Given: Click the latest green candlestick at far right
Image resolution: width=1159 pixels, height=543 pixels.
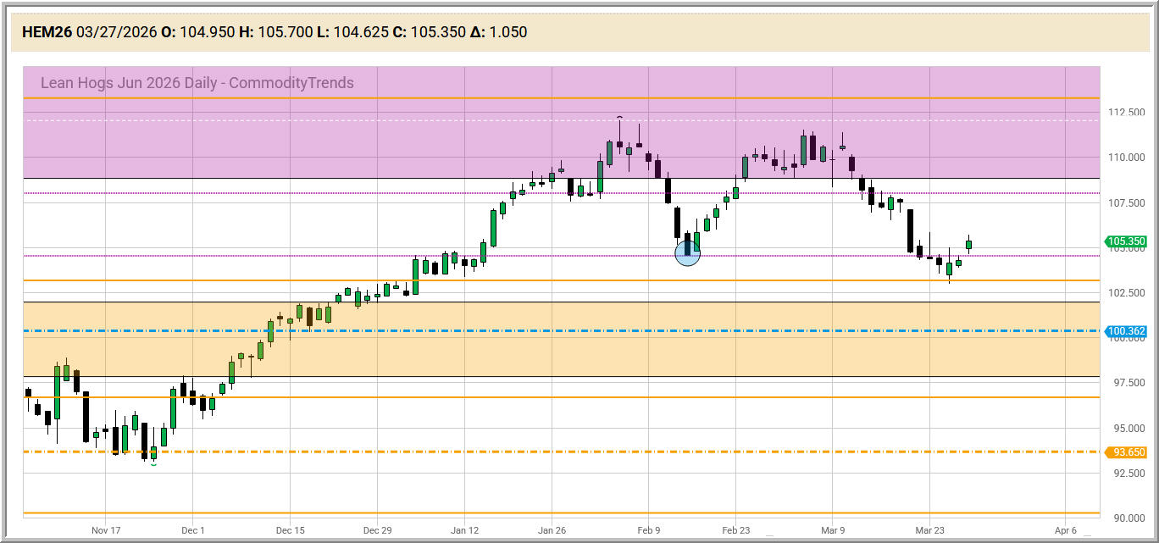Looking at the screenshot, I should (x=968, y=244).
